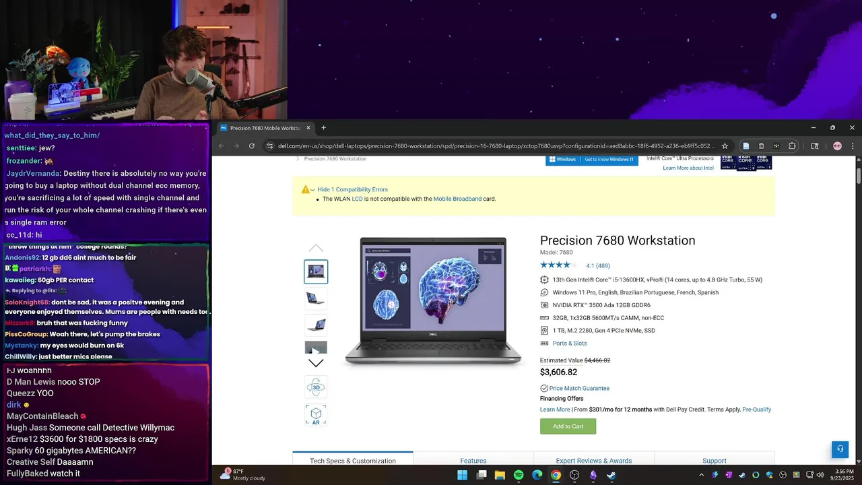Screen dimensions: 862x485
Task: Open Task View in the taskbar
Action: coord(482,475)
